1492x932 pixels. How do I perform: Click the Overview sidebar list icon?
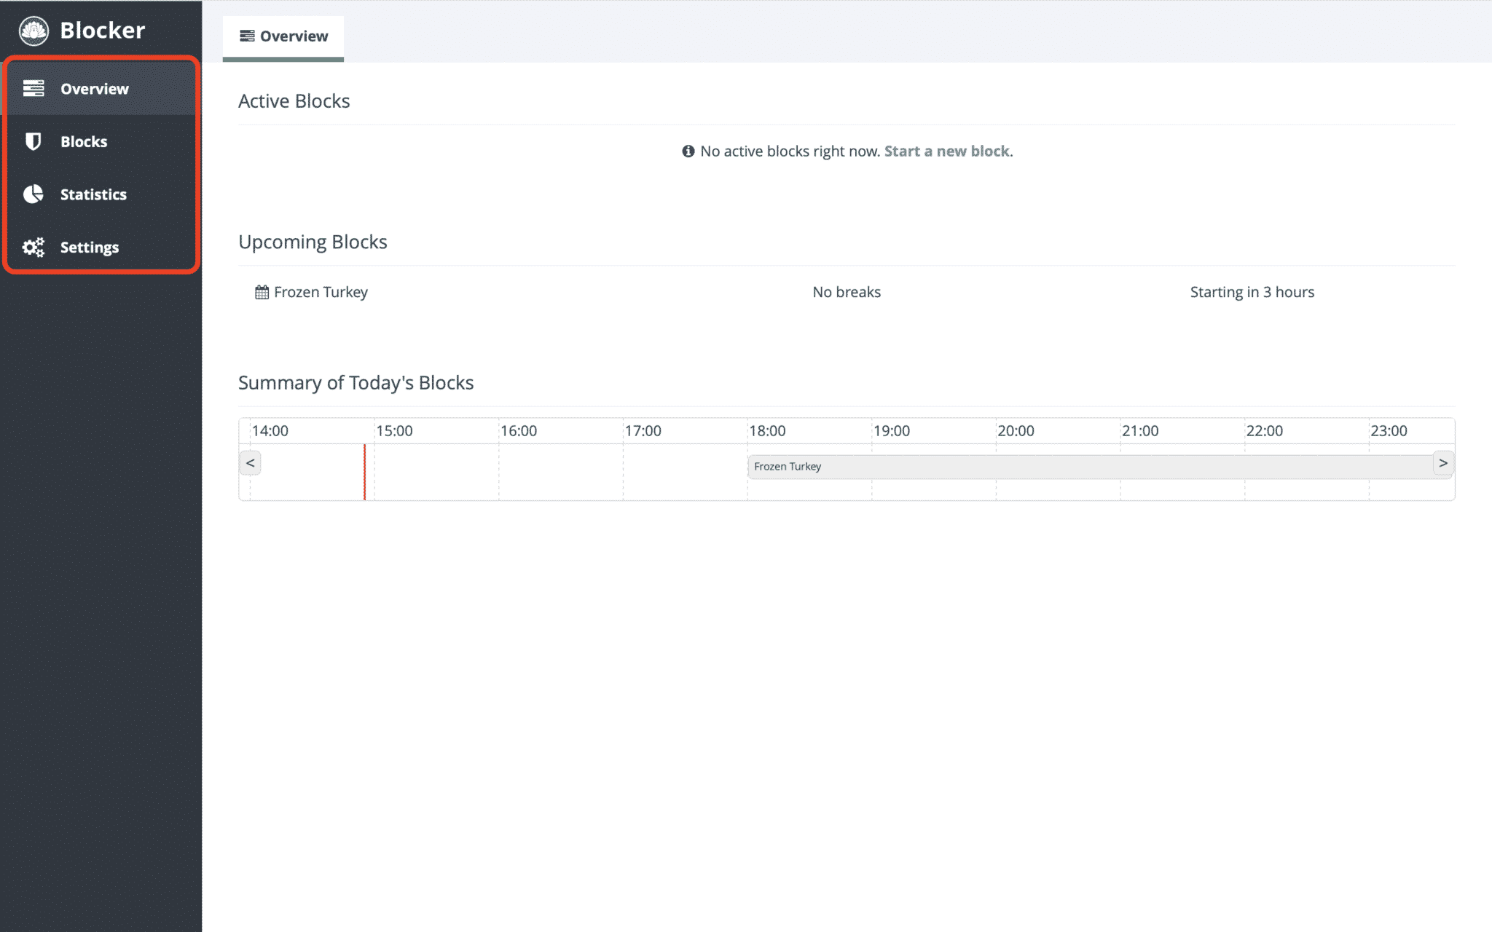34,89
